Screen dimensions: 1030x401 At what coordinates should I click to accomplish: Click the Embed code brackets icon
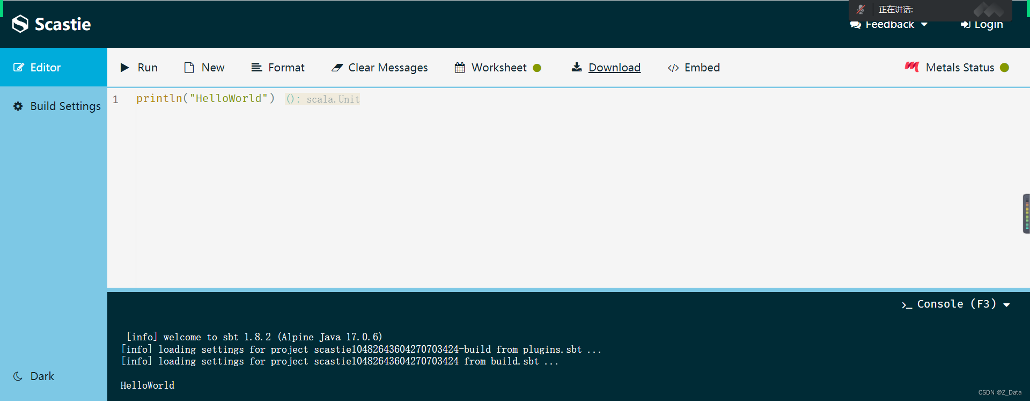coord(673,68)
